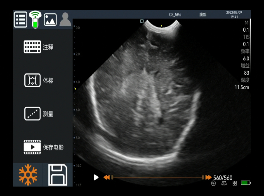Open the list menu icon
Image resolution: width=264 pixels, height=196 pixels.
(21, 19)
